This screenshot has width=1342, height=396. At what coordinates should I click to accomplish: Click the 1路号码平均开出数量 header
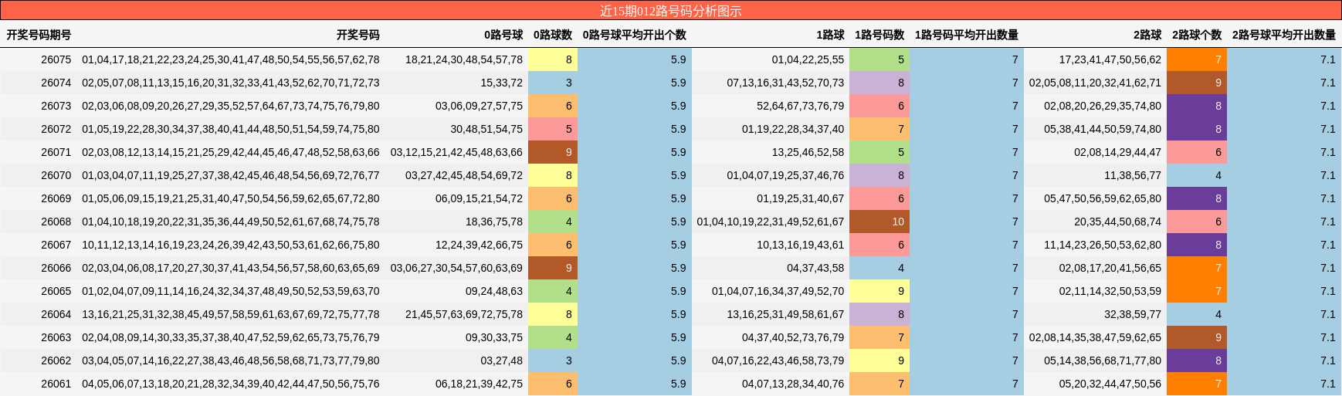[x=967, y=35]
